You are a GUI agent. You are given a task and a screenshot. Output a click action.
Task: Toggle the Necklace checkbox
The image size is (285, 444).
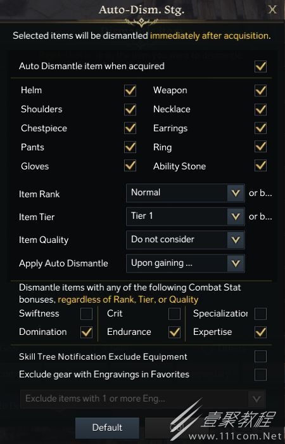click(x=260, y=110)
